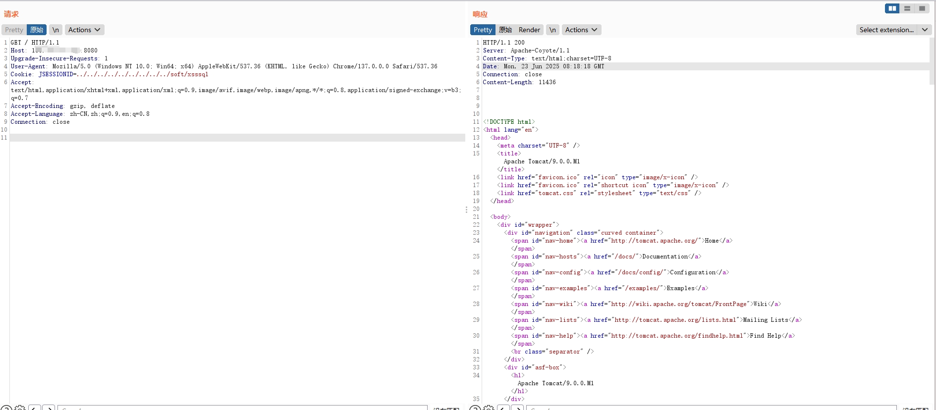This screenshot has height=410, width=936.
Task: Click the request 'Connection: close' line
Action: pos(40,122)
